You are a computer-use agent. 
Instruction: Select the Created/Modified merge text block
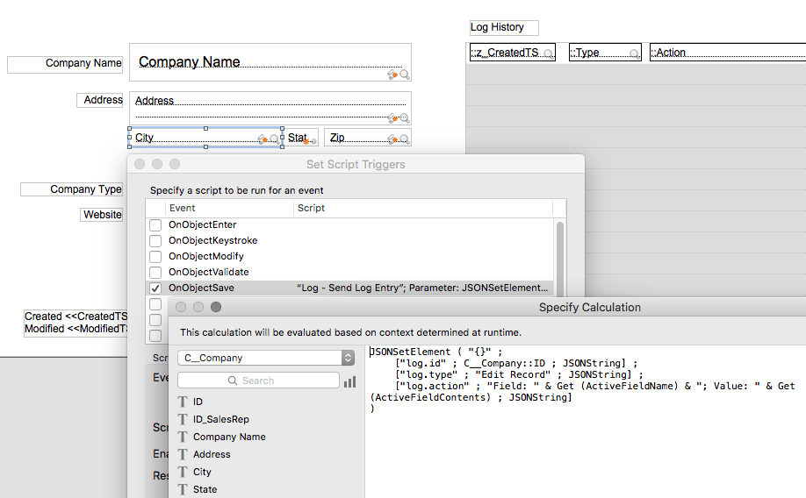(x=76, y=323)
